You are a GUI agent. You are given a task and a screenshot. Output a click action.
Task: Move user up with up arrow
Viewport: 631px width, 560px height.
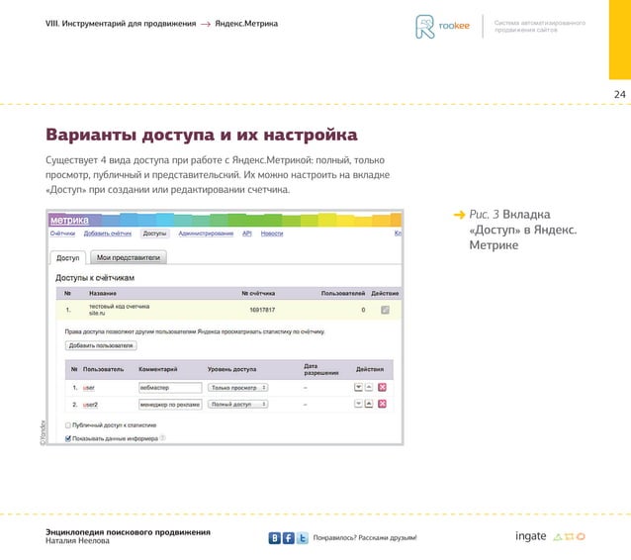coord(369,387)
